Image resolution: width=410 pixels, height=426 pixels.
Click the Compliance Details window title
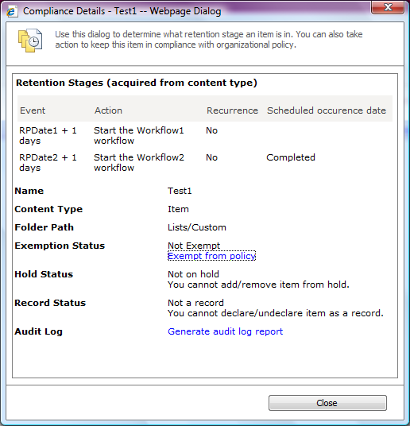(122, 11)
